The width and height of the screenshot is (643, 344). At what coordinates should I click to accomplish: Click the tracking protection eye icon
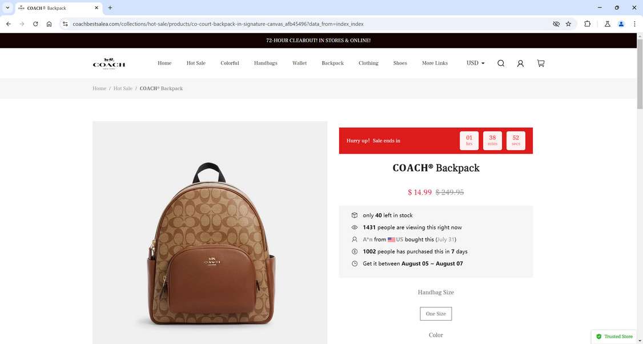pyautogui.click(x=556, y=24)
